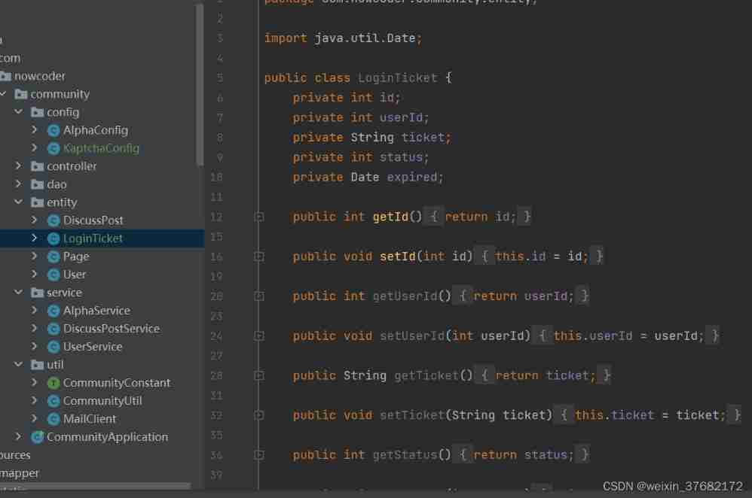
Task: Click the DiscussPost class icon
Action: pos(53,220)
